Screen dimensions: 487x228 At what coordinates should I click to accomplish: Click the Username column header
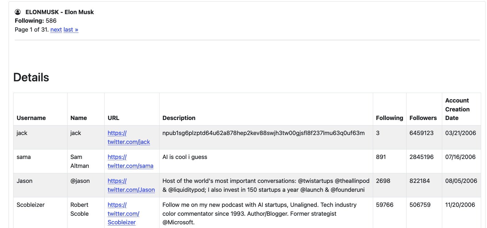31,118
